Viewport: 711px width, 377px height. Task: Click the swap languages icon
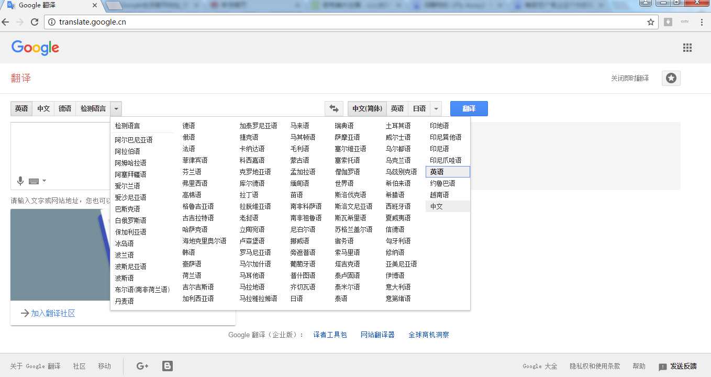pyautogui.click(x=334, y=108)
